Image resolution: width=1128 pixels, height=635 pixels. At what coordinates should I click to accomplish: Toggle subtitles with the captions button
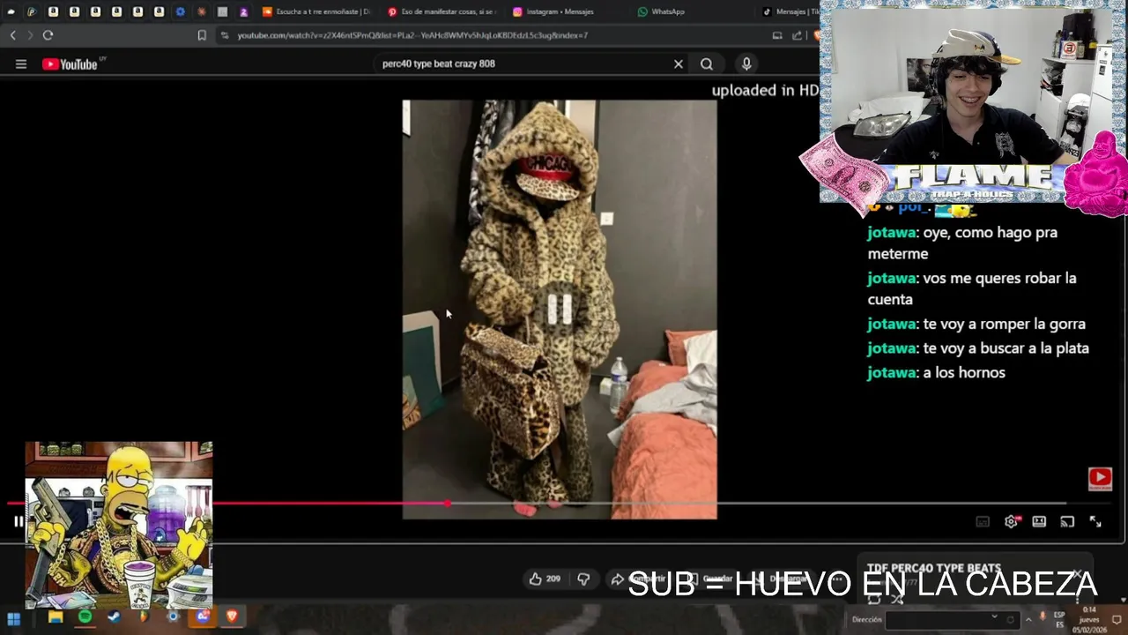pos(983,521)
